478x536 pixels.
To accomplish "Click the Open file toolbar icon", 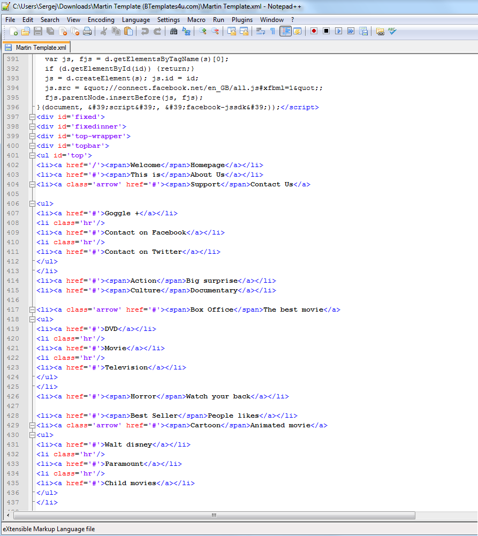I will click(26, 32).
